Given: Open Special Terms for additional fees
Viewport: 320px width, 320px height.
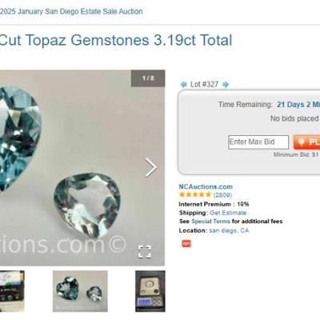Looking at the screenshot, I should tap(210, 222).
